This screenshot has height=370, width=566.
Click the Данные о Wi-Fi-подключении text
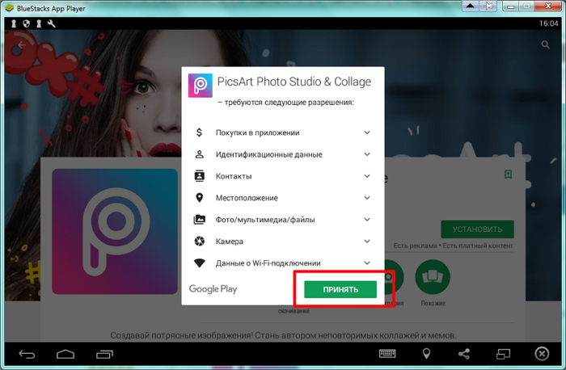[268, 263]
